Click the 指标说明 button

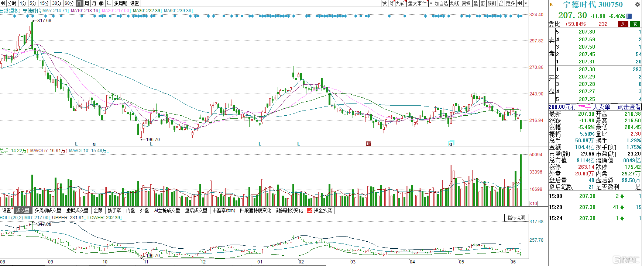516,218
